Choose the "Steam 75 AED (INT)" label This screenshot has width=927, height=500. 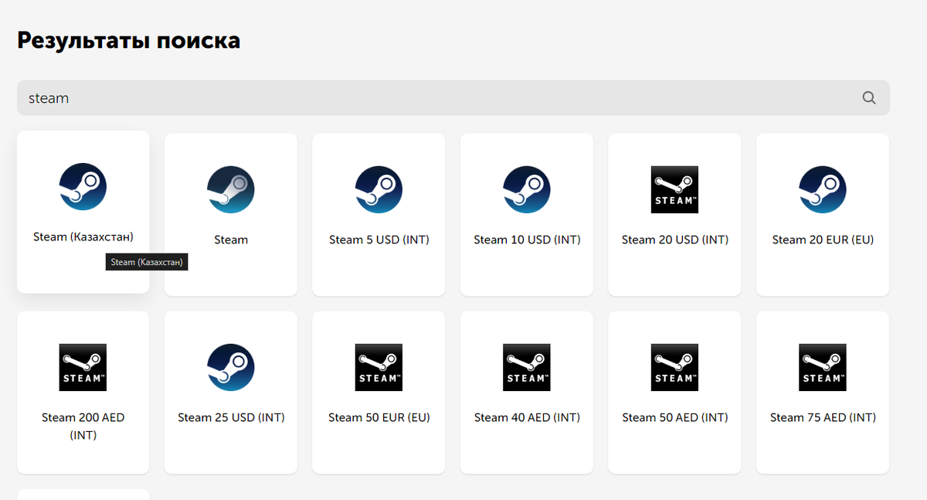click(x=823, y=418)
